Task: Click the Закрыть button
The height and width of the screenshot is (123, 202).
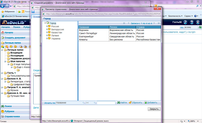Action: pos(154,109)
